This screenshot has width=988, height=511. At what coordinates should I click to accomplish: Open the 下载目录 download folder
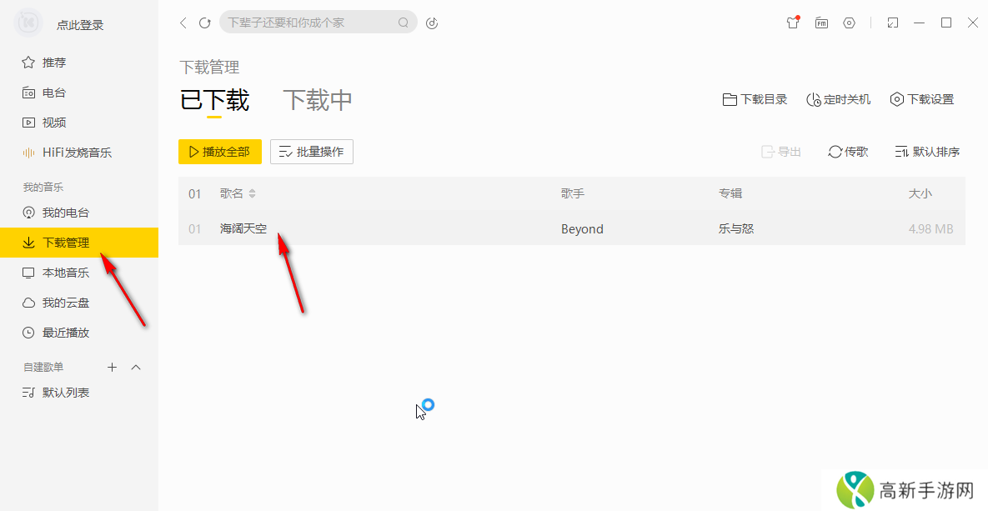click(753, 98)
